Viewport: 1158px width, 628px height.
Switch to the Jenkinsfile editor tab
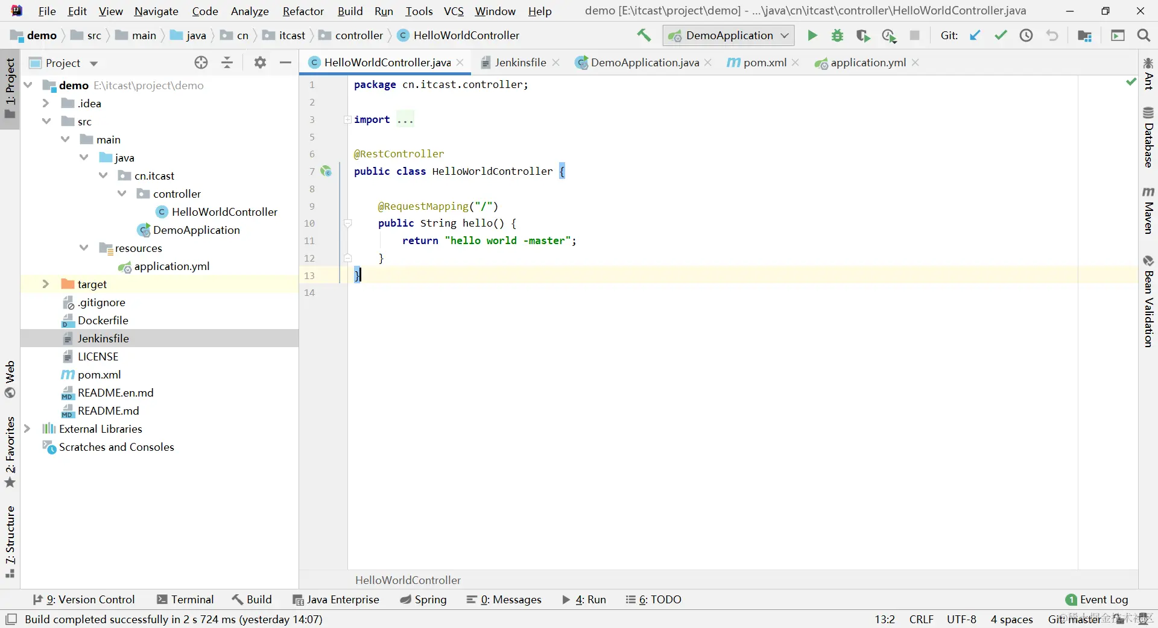[520, 63]
